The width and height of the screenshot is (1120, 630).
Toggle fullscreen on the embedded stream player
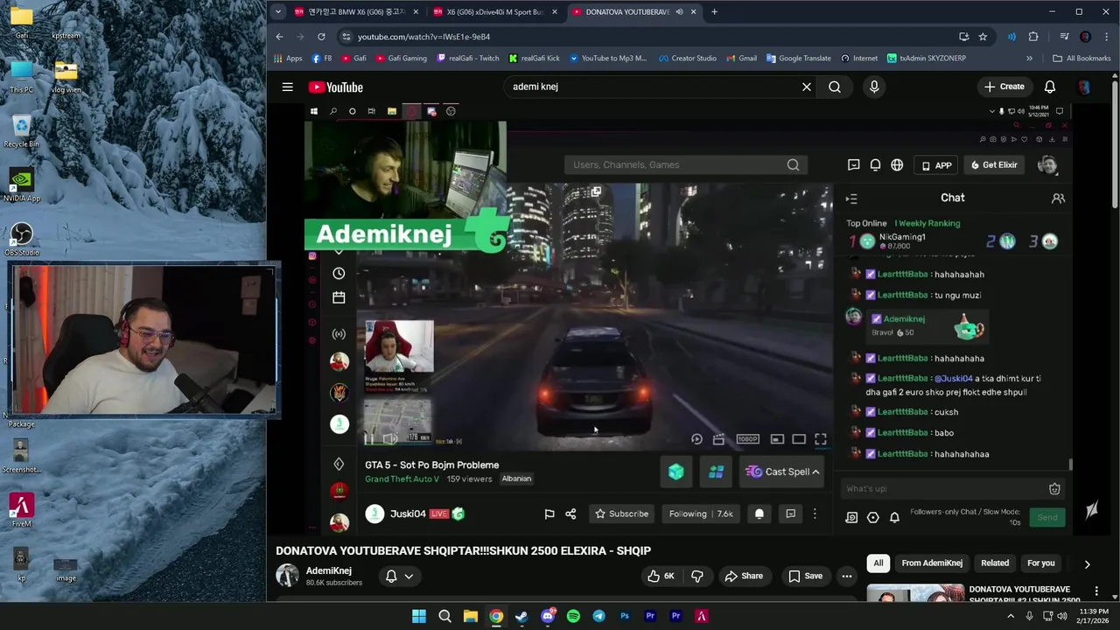pos(821,439)
